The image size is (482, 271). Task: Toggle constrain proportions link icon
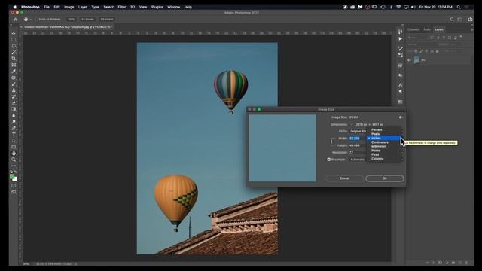331,142
